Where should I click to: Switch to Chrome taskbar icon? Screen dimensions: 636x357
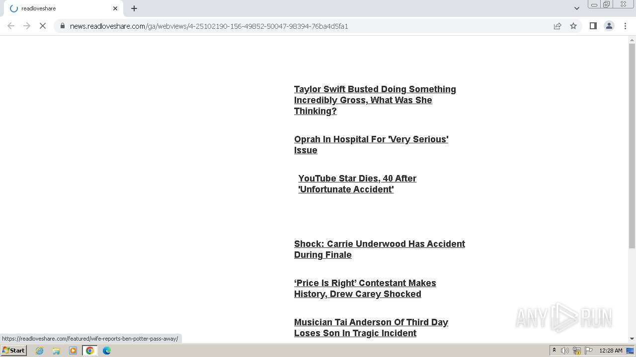90,351
